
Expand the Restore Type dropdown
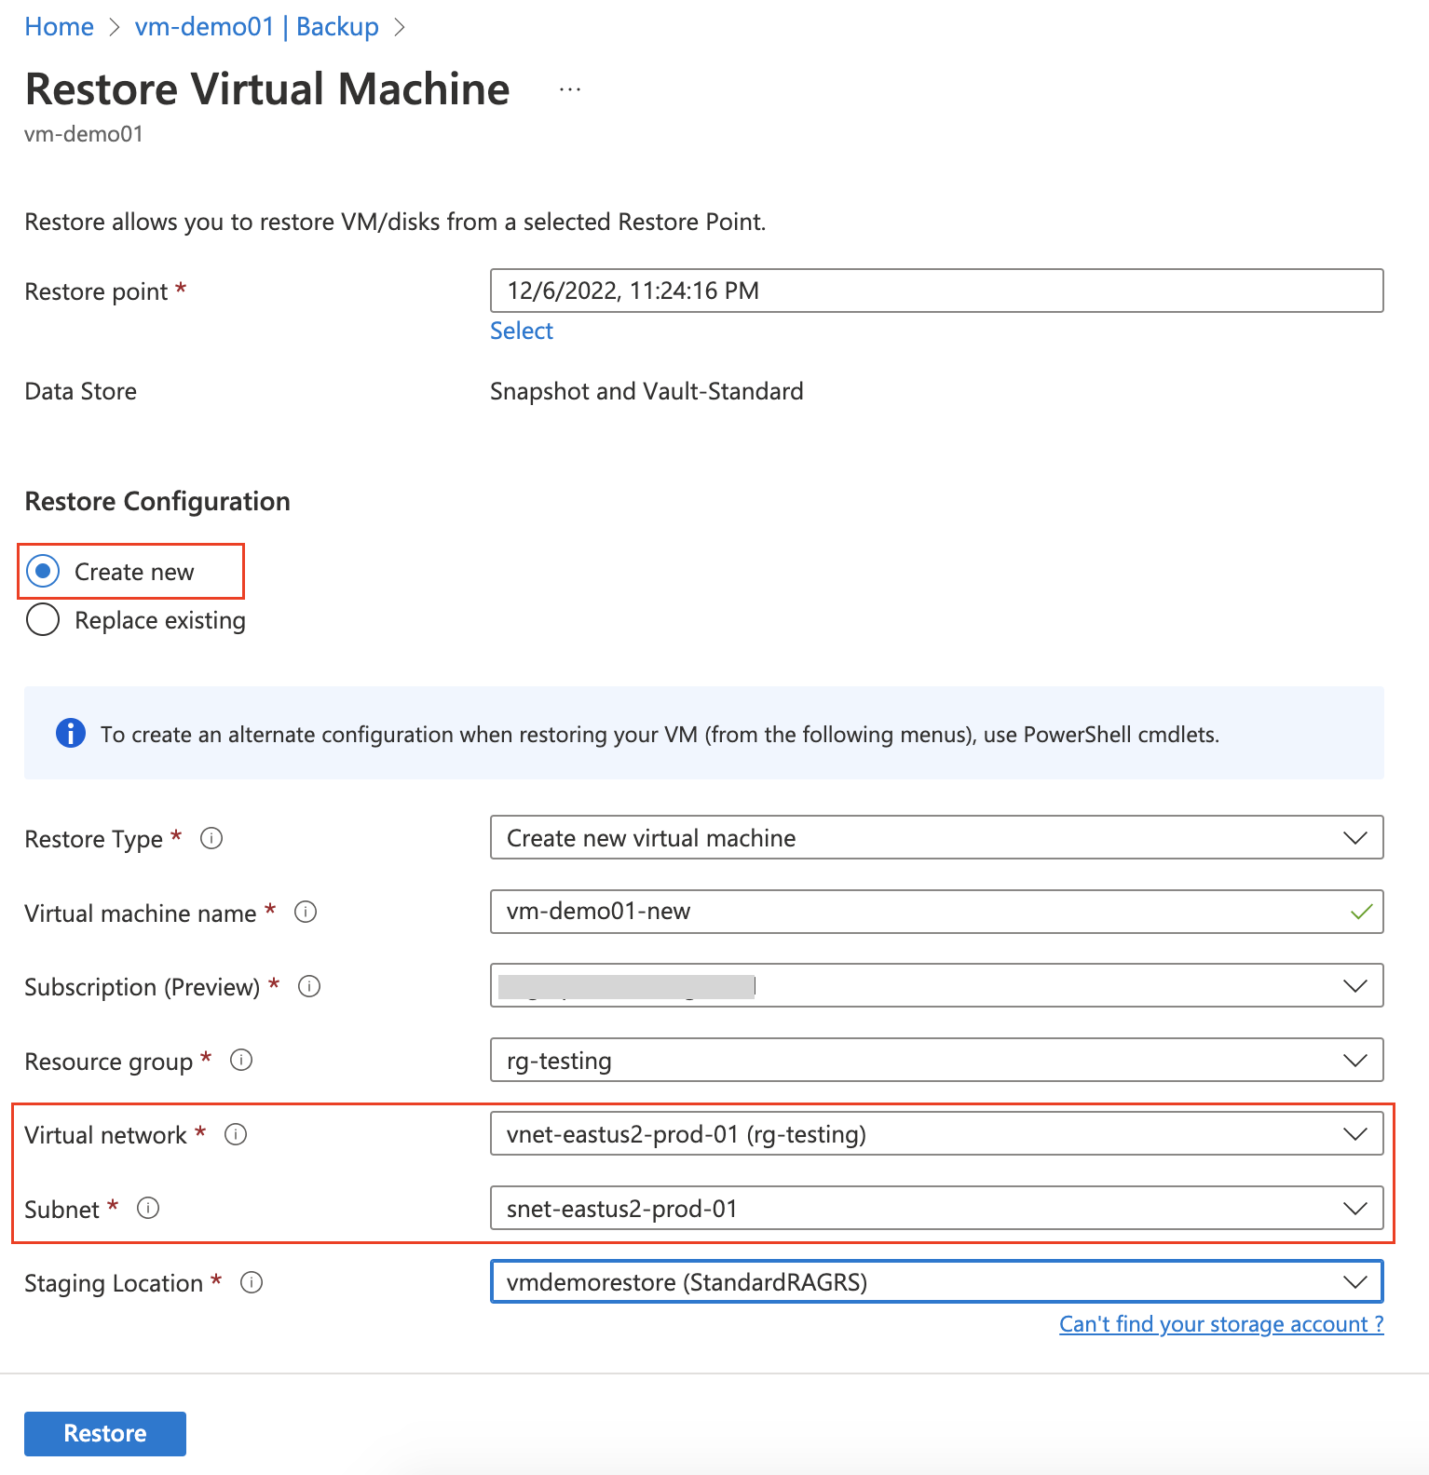pyautogui.click(x=935, y=838)
